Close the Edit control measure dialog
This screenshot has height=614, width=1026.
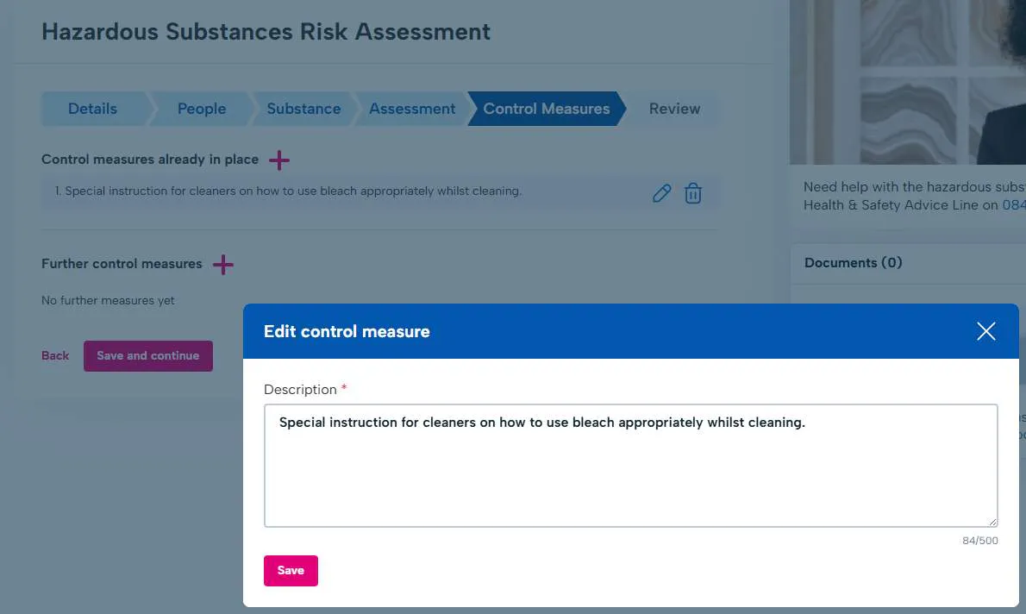(985, 331)
